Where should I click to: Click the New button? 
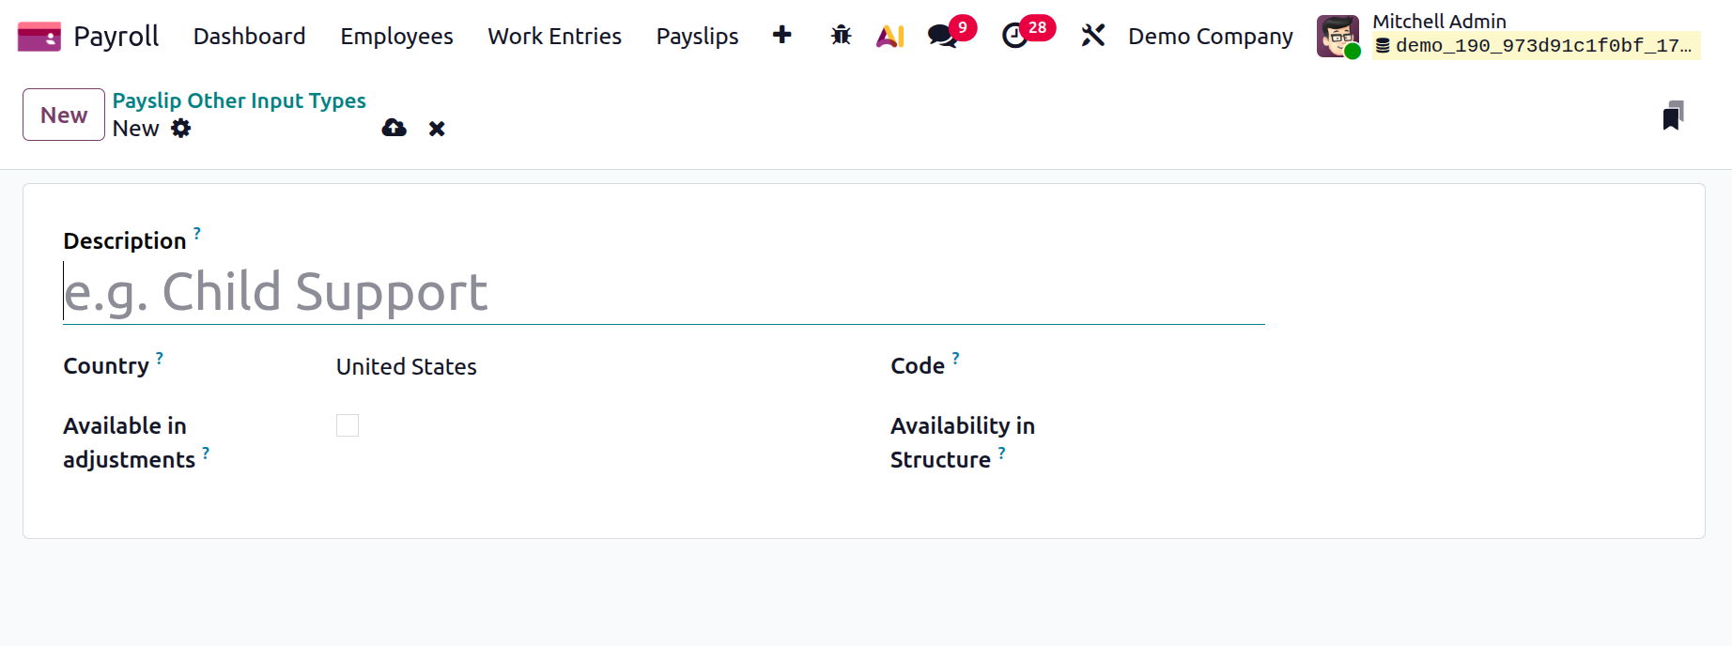pyautogui.click(x=64, y=115)
